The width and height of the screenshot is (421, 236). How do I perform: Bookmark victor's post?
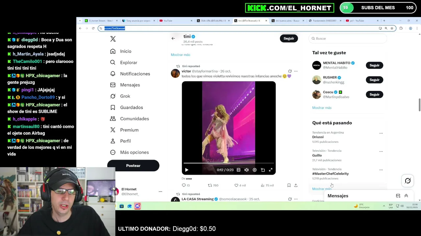click(289, 185)
